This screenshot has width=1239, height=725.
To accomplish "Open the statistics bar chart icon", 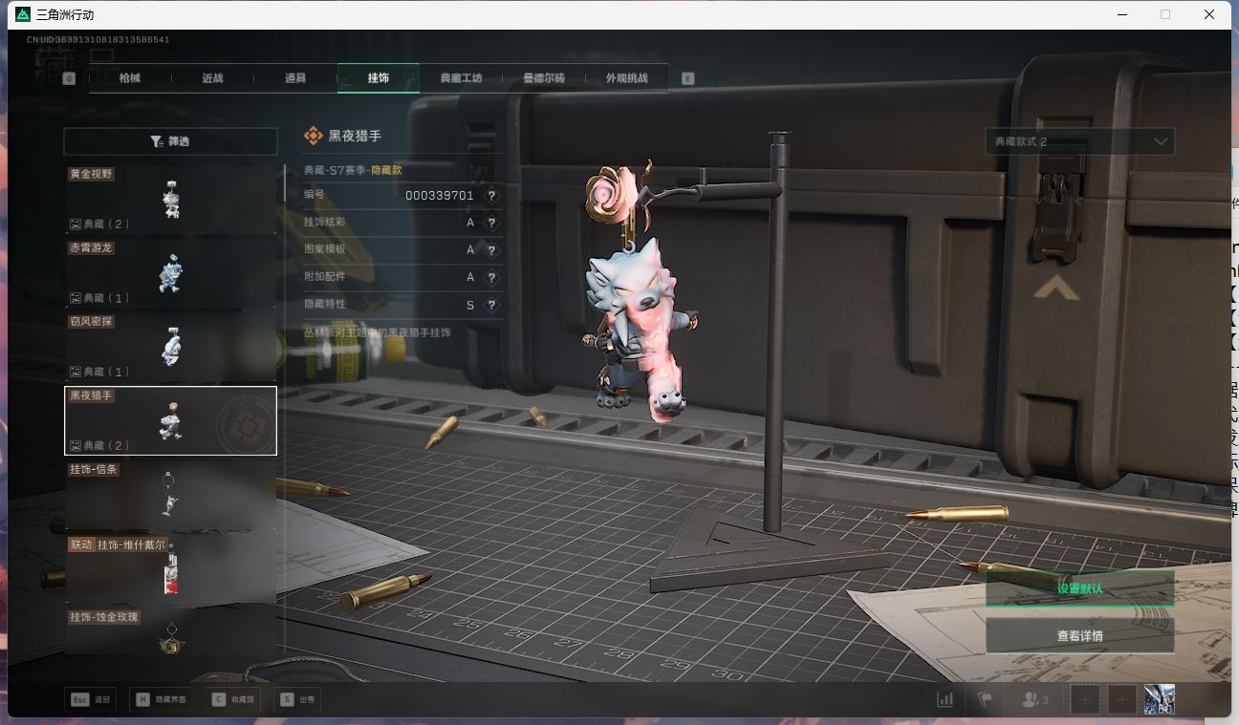I will (x=945, y=700).
